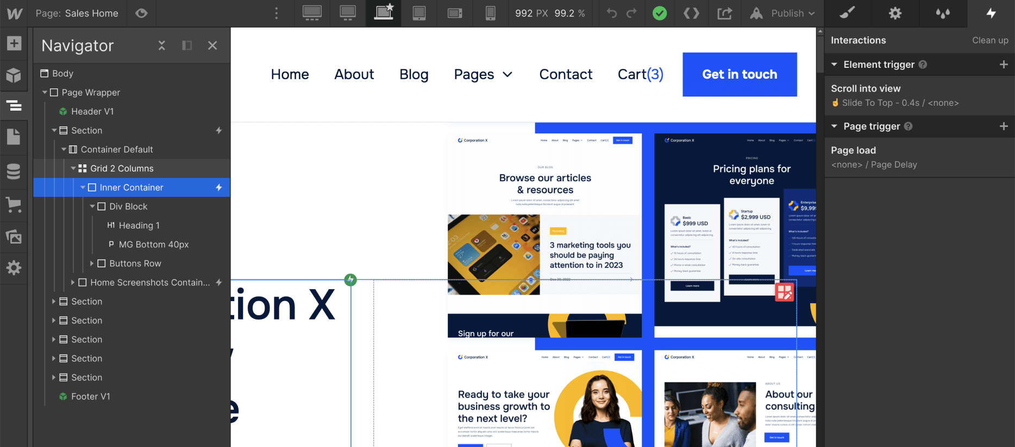This screenshot has height=447, width=1015.
Task: Undo the last change
Action: [612, 13]
